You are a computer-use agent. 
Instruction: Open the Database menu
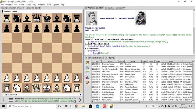point(9,5)
